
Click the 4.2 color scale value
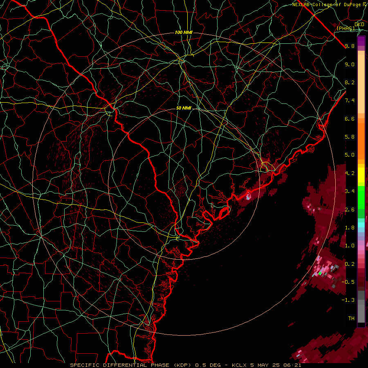click(350, 173)
